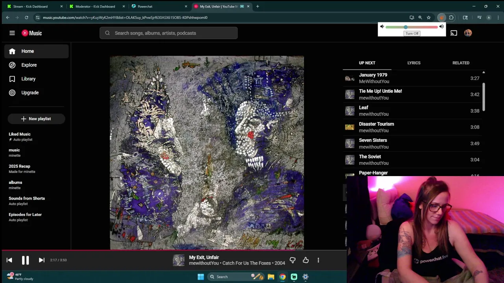Create a New playlist
504x283 pixels.
point(36,119)
